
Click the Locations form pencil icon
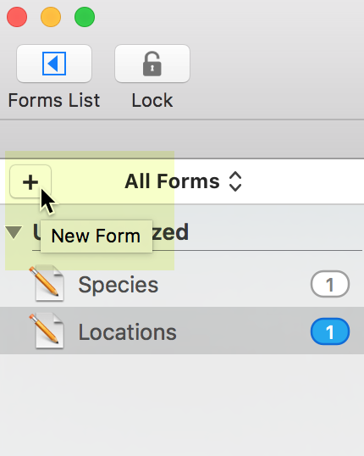click(x=47, y=331)
